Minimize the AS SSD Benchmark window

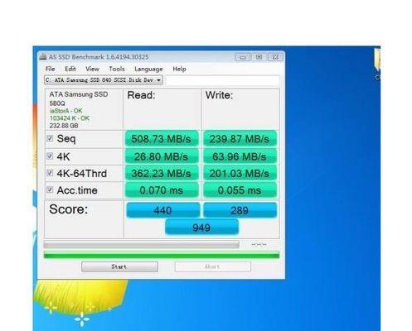(243, 57)
